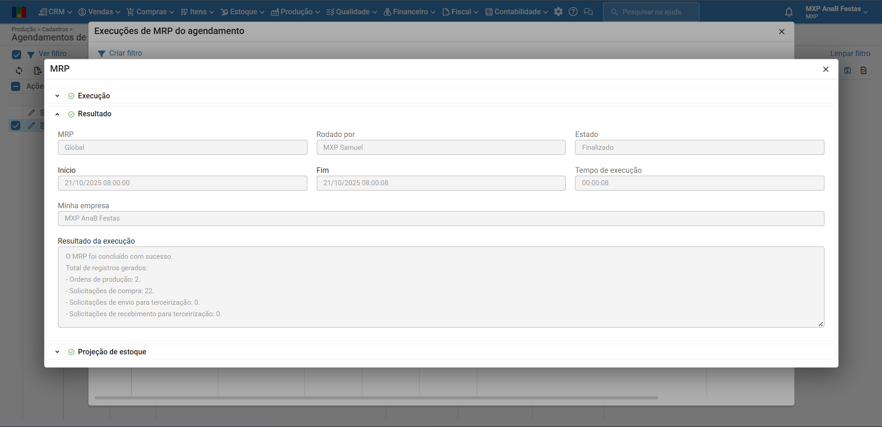882x427 pixels.
Task: Open the help question mark icon
Action: point(573,12)
